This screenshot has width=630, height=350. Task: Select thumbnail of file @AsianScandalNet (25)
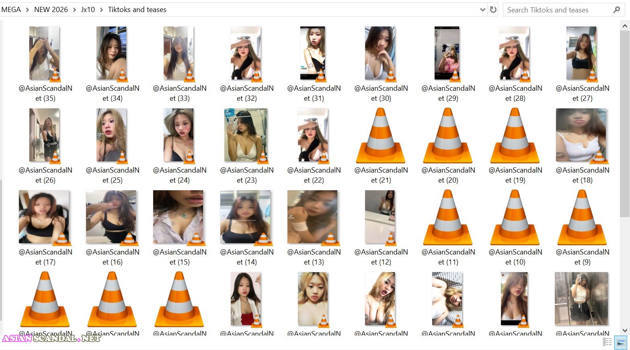coord(112,136)
